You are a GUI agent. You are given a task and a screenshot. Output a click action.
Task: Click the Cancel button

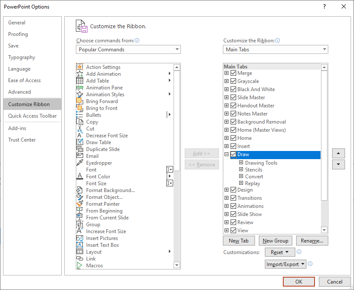[335, 282]
